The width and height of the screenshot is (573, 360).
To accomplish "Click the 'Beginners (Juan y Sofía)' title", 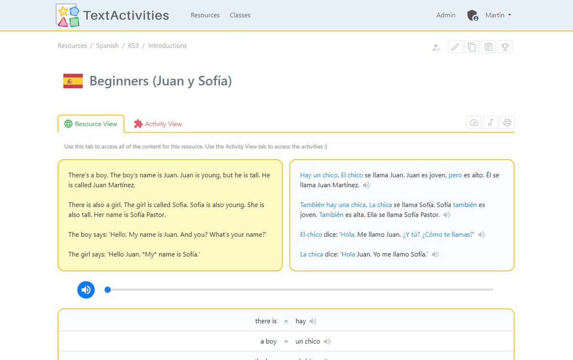I will [x=160, y=81].
